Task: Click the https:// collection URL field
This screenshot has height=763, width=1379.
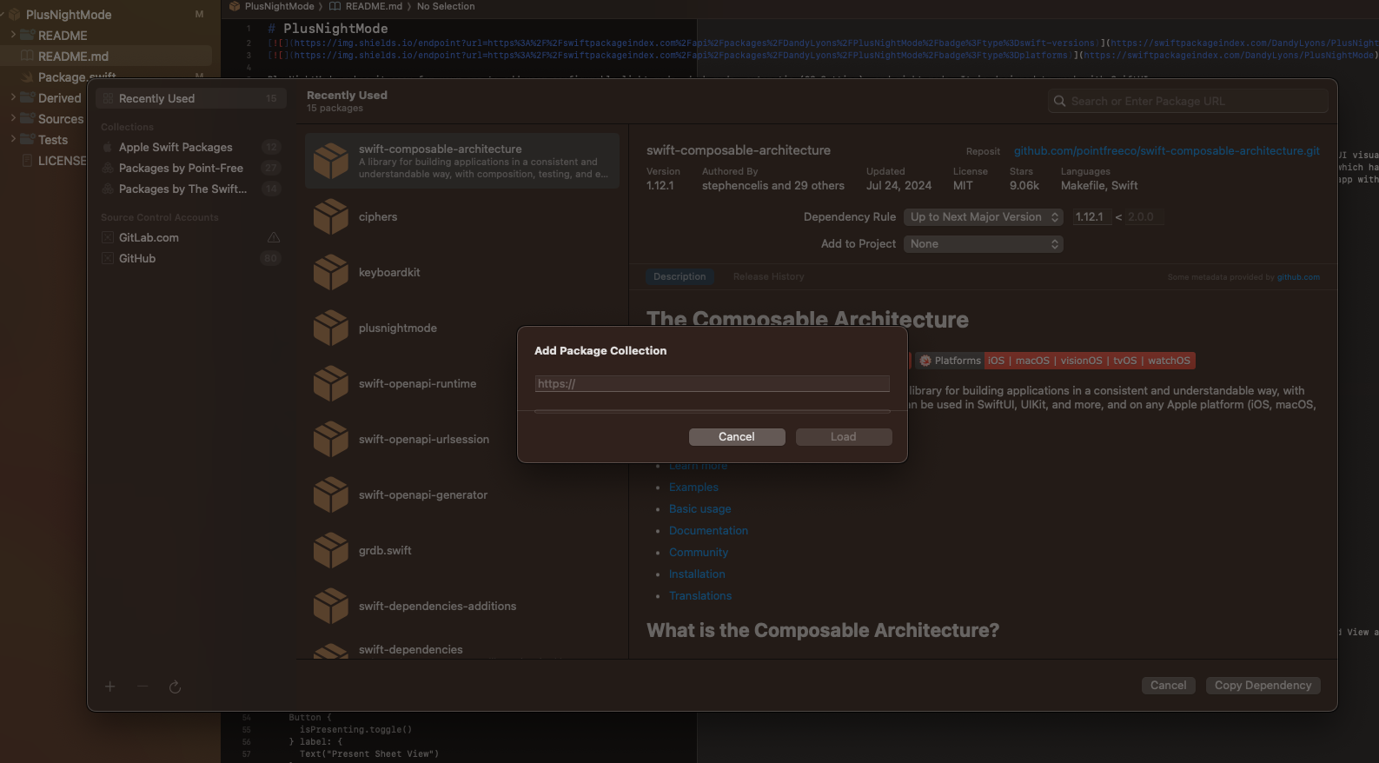Action: pyautogui.click(x=713, y=383)
